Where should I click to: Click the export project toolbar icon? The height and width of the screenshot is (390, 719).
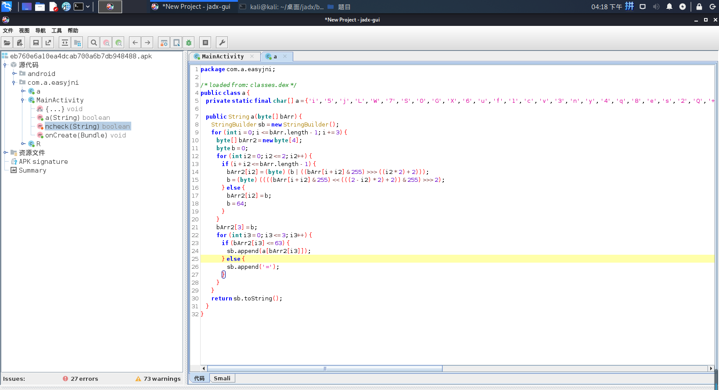click(x=48, y=43)
